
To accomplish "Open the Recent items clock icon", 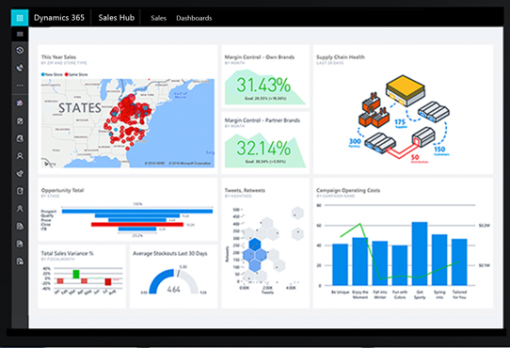I will (20, 50).
